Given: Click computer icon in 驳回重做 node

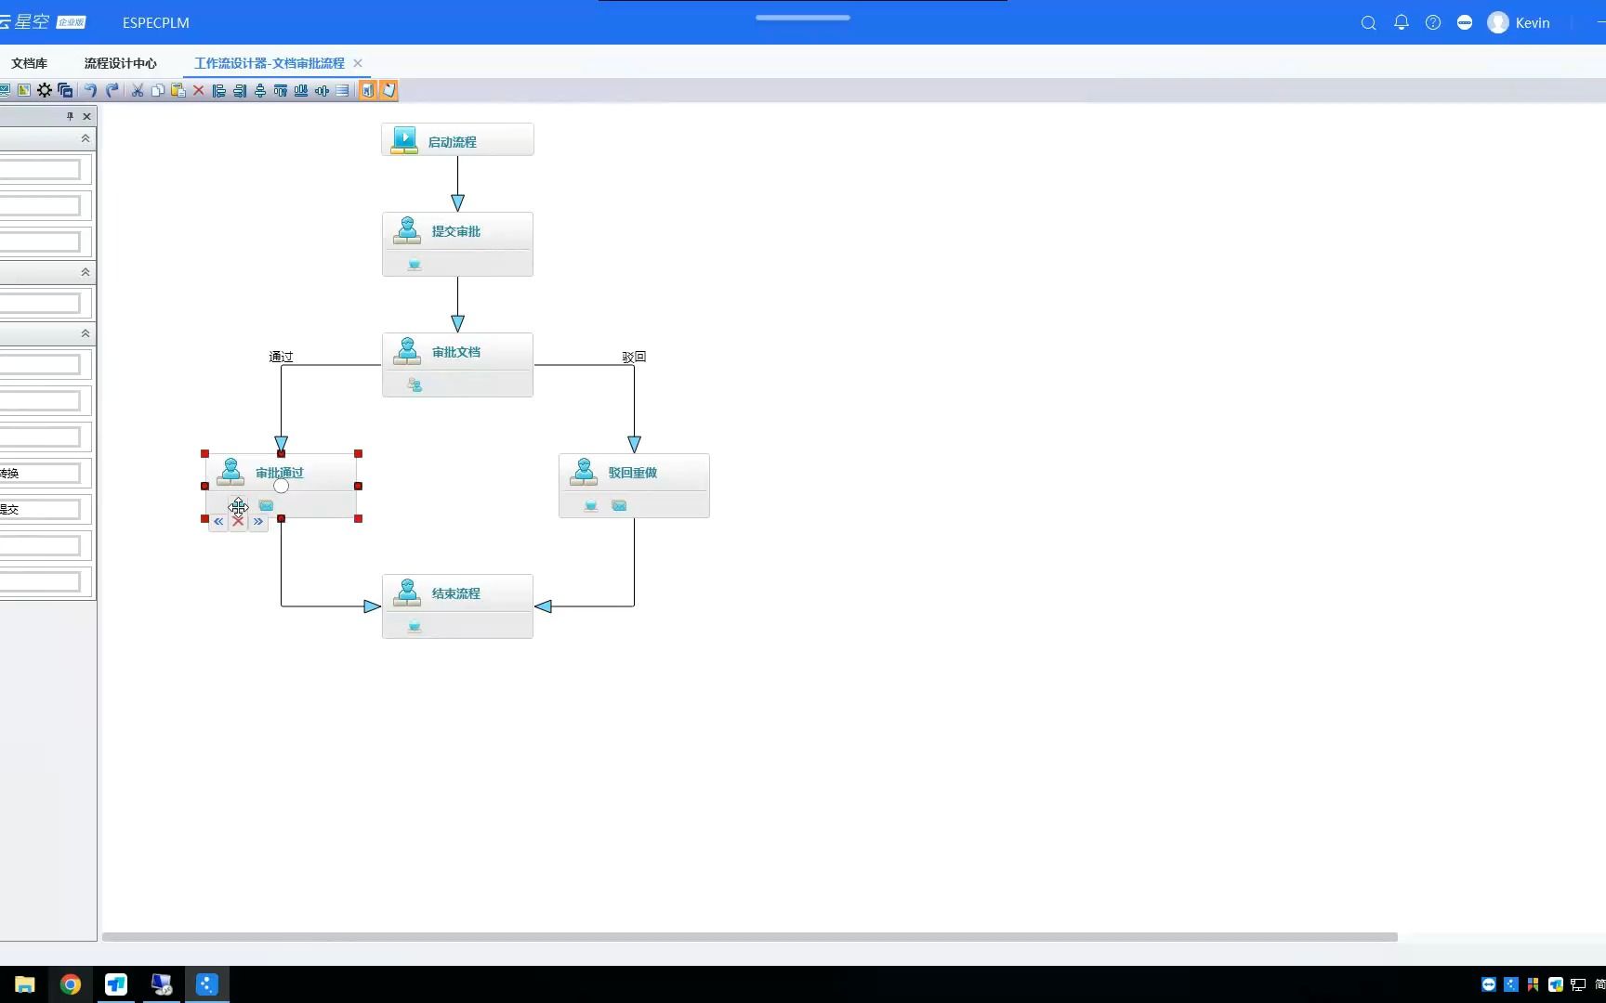Looking at the screenshot, I should (590, 505).
